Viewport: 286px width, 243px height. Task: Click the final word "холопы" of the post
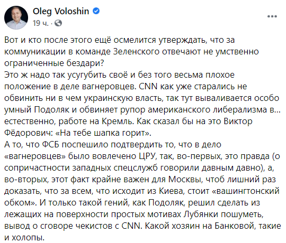pos(28,238)
